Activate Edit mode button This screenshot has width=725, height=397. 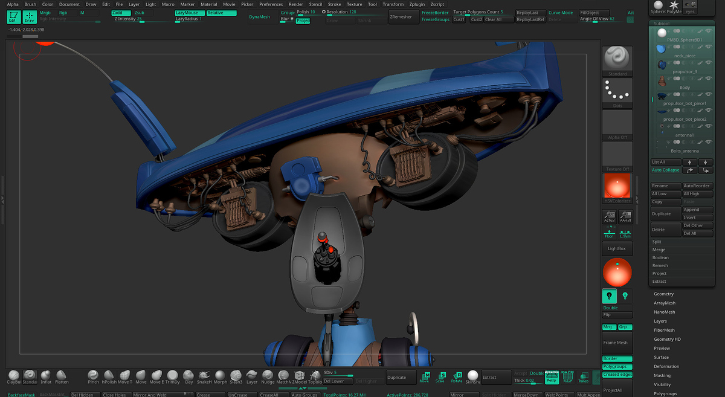(13, 17)
